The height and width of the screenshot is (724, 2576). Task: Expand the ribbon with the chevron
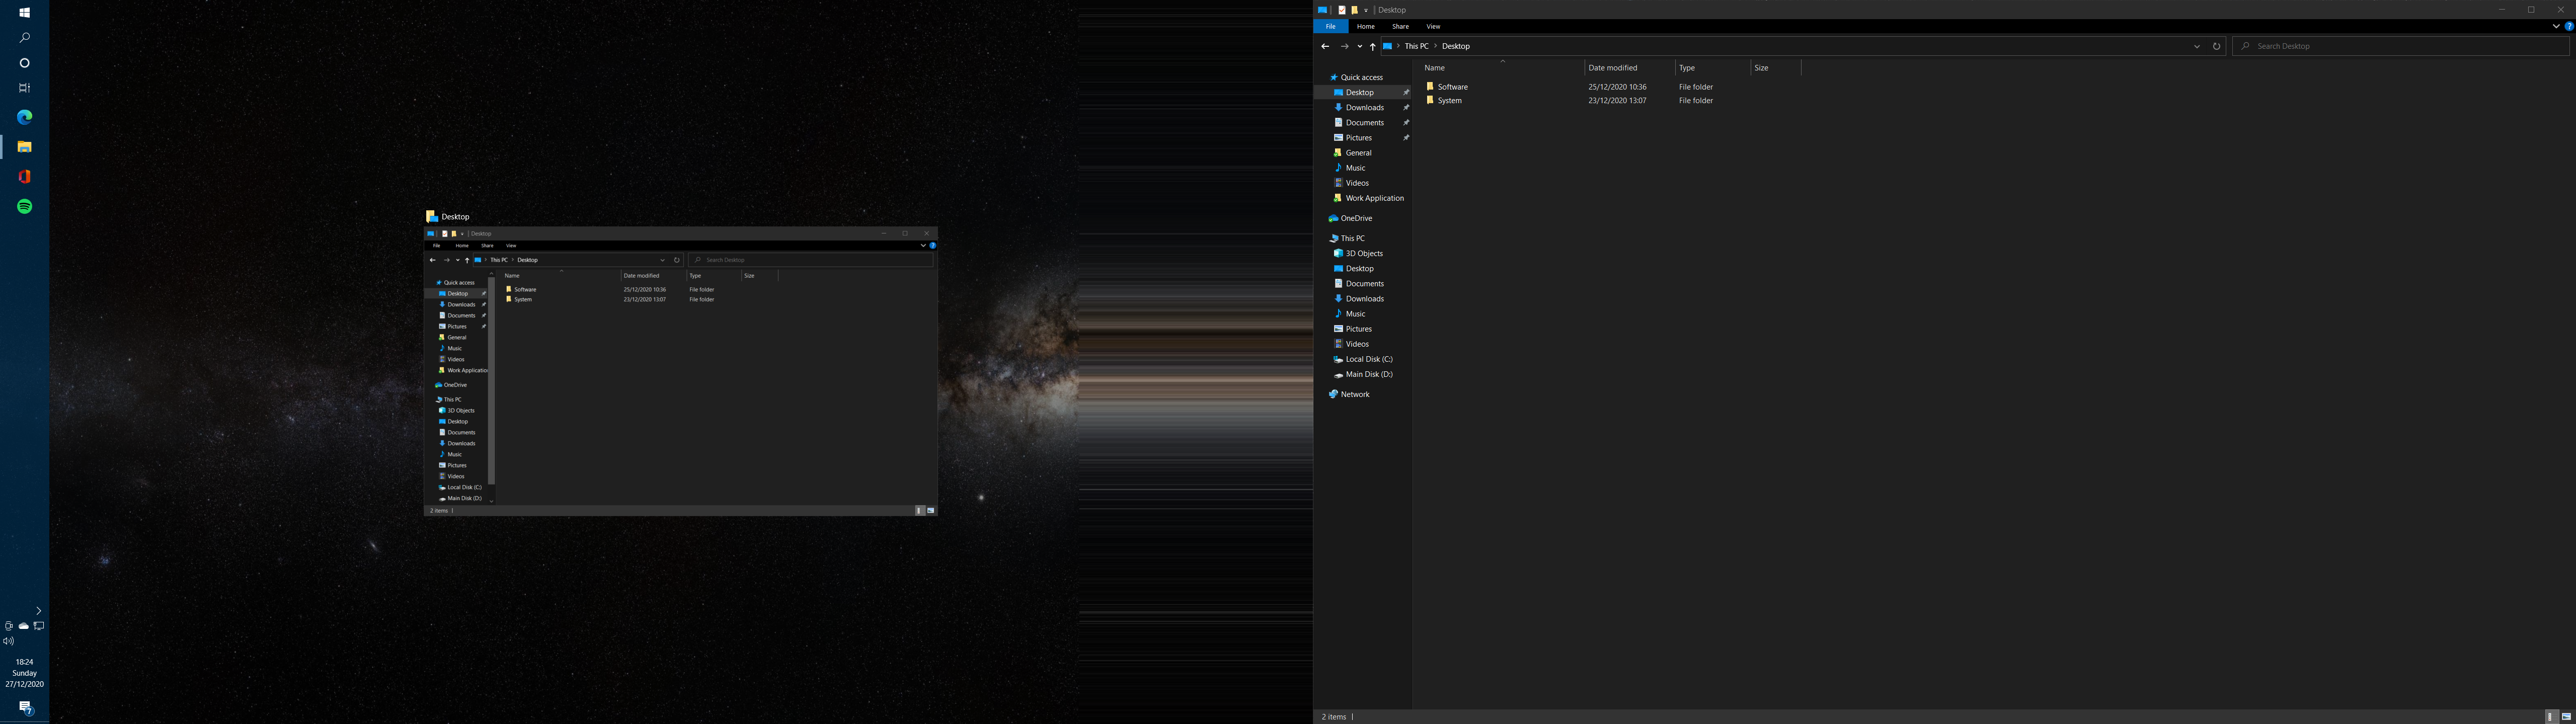click(x=2556, y=27)
